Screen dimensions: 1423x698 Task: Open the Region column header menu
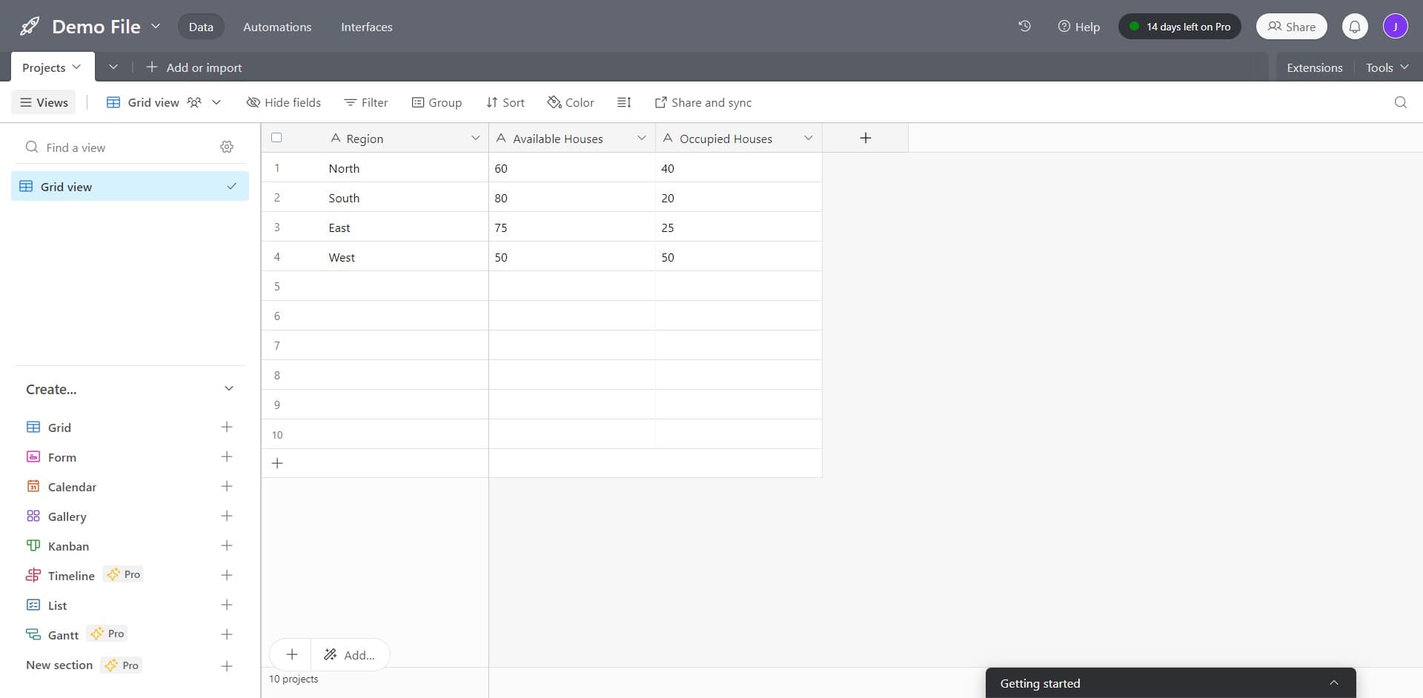click(x=476, y=138)
